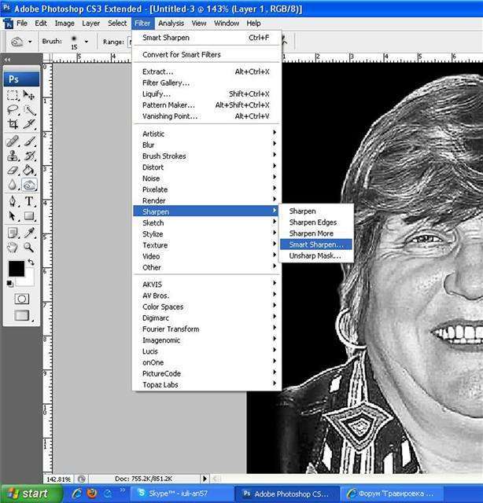Select the Lasso tool
The height and width of the screenshot is (503, 483).
pyautogui.click(x=13, y=110)
